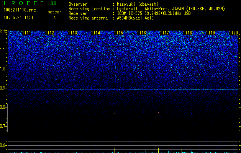Click the 1118 time axis marker

tap(187, 33)
